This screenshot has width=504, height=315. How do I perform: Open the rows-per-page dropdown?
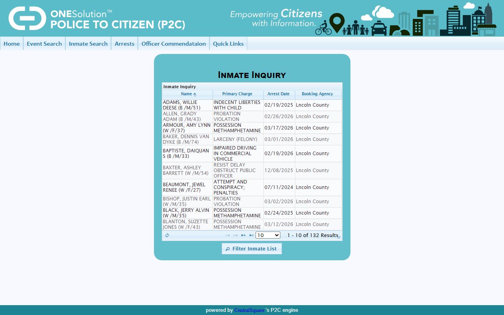point(268,235)
